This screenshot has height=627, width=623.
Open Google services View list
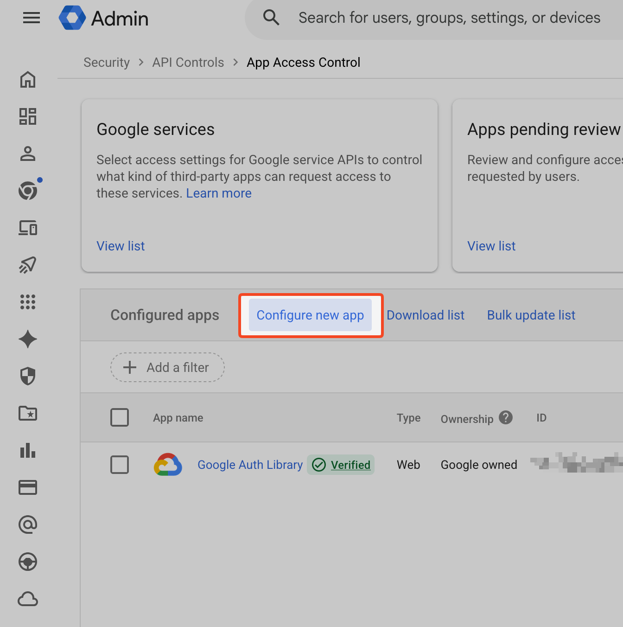[x=121, y=246]
